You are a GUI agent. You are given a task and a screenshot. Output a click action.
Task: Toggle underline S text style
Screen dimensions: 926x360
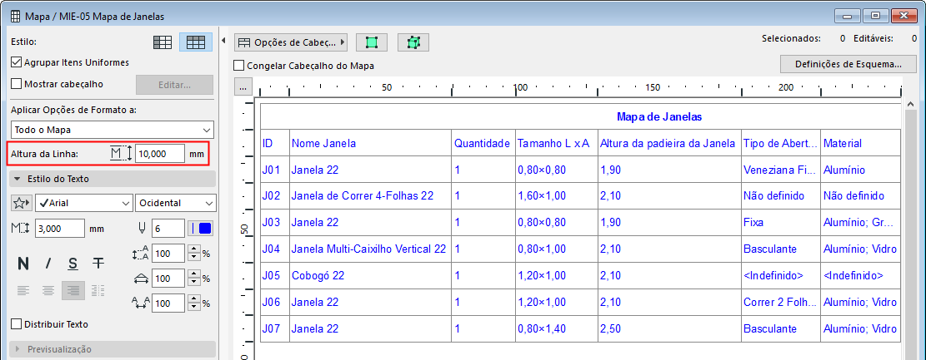point(73,264)
